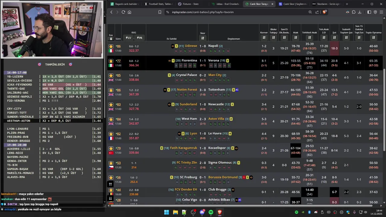The image size is (386, 217).
Task: Open Spotify from taskbar
Action: (x=211, y=212)
